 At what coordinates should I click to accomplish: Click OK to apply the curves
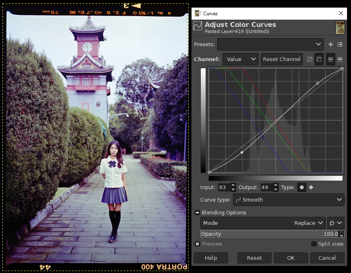pos(291,258)
